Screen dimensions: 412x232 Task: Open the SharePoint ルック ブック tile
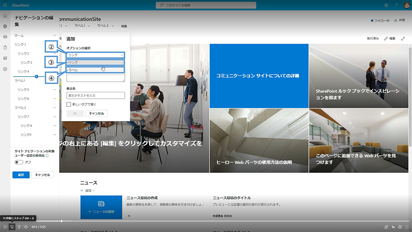pyautogui.click(x=359, y=76)
